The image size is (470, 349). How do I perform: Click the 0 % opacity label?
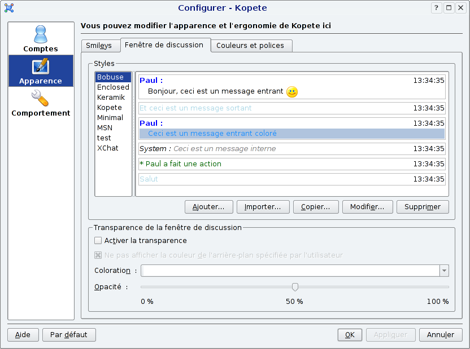click(x=147, y=302)
